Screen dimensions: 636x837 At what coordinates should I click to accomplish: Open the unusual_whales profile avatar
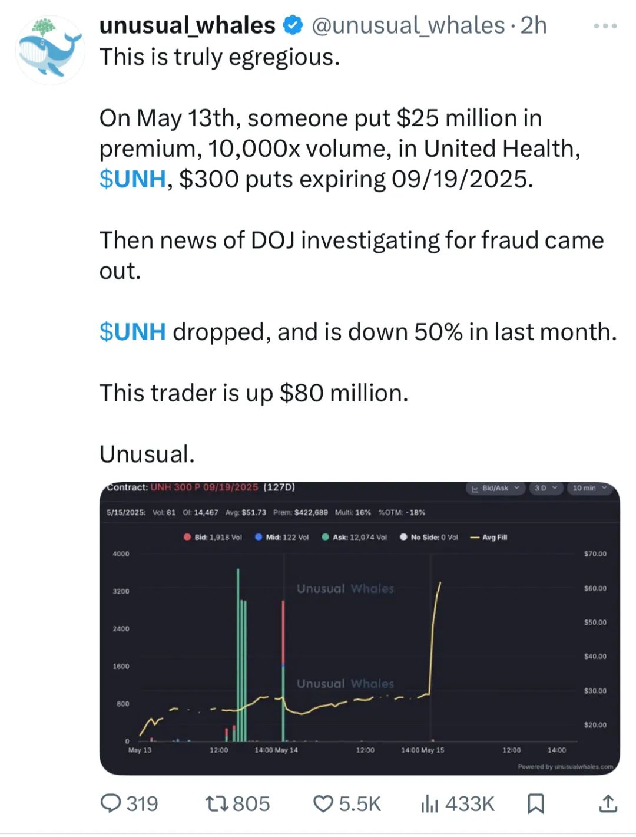click(x=50, y=50)
